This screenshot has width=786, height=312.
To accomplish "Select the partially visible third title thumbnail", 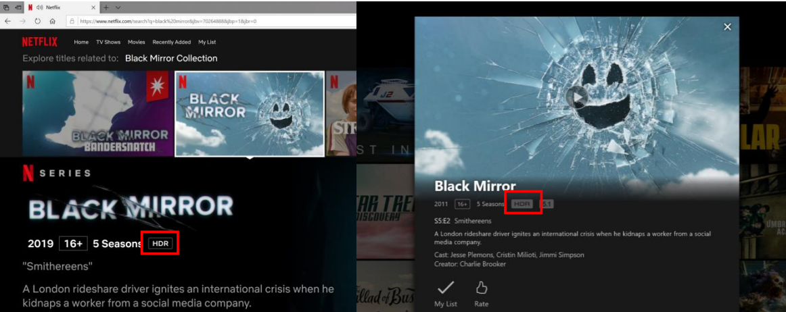I will tap(342, 113).
